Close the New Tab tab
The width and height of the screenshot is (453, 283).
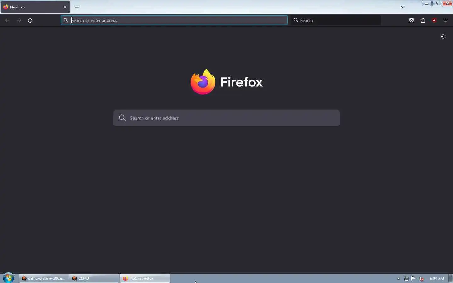[x=65, y=7]
